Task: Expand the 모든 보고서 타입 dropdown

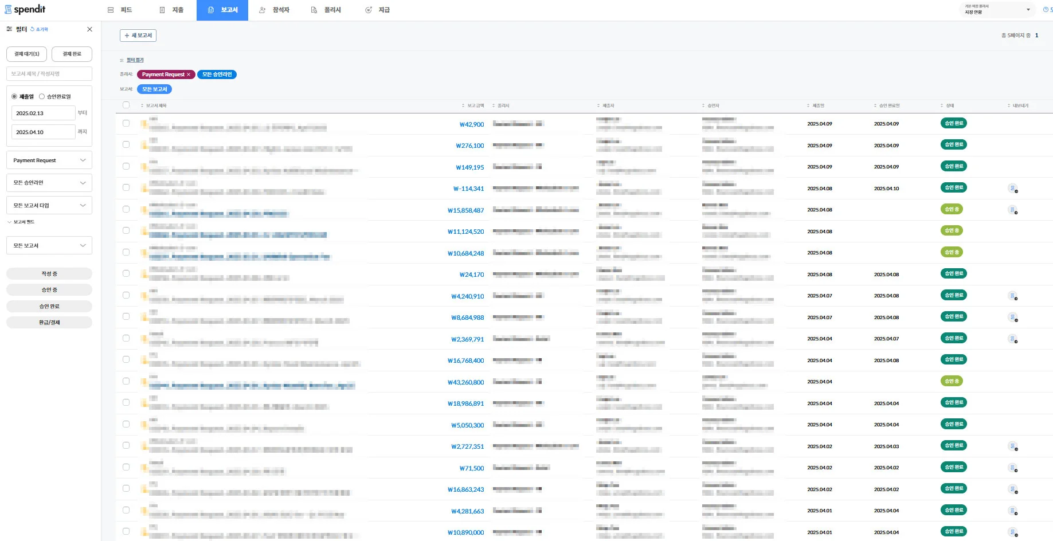Action: pos(49,205)
